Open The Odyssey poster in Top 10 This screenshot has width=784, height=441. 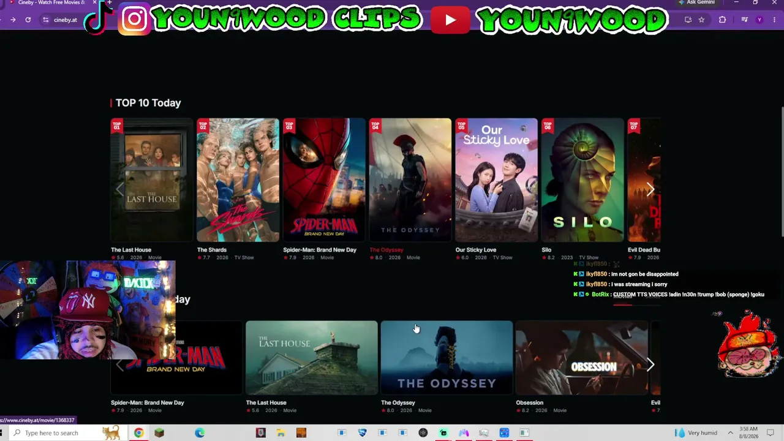click(x=410, y=180)
